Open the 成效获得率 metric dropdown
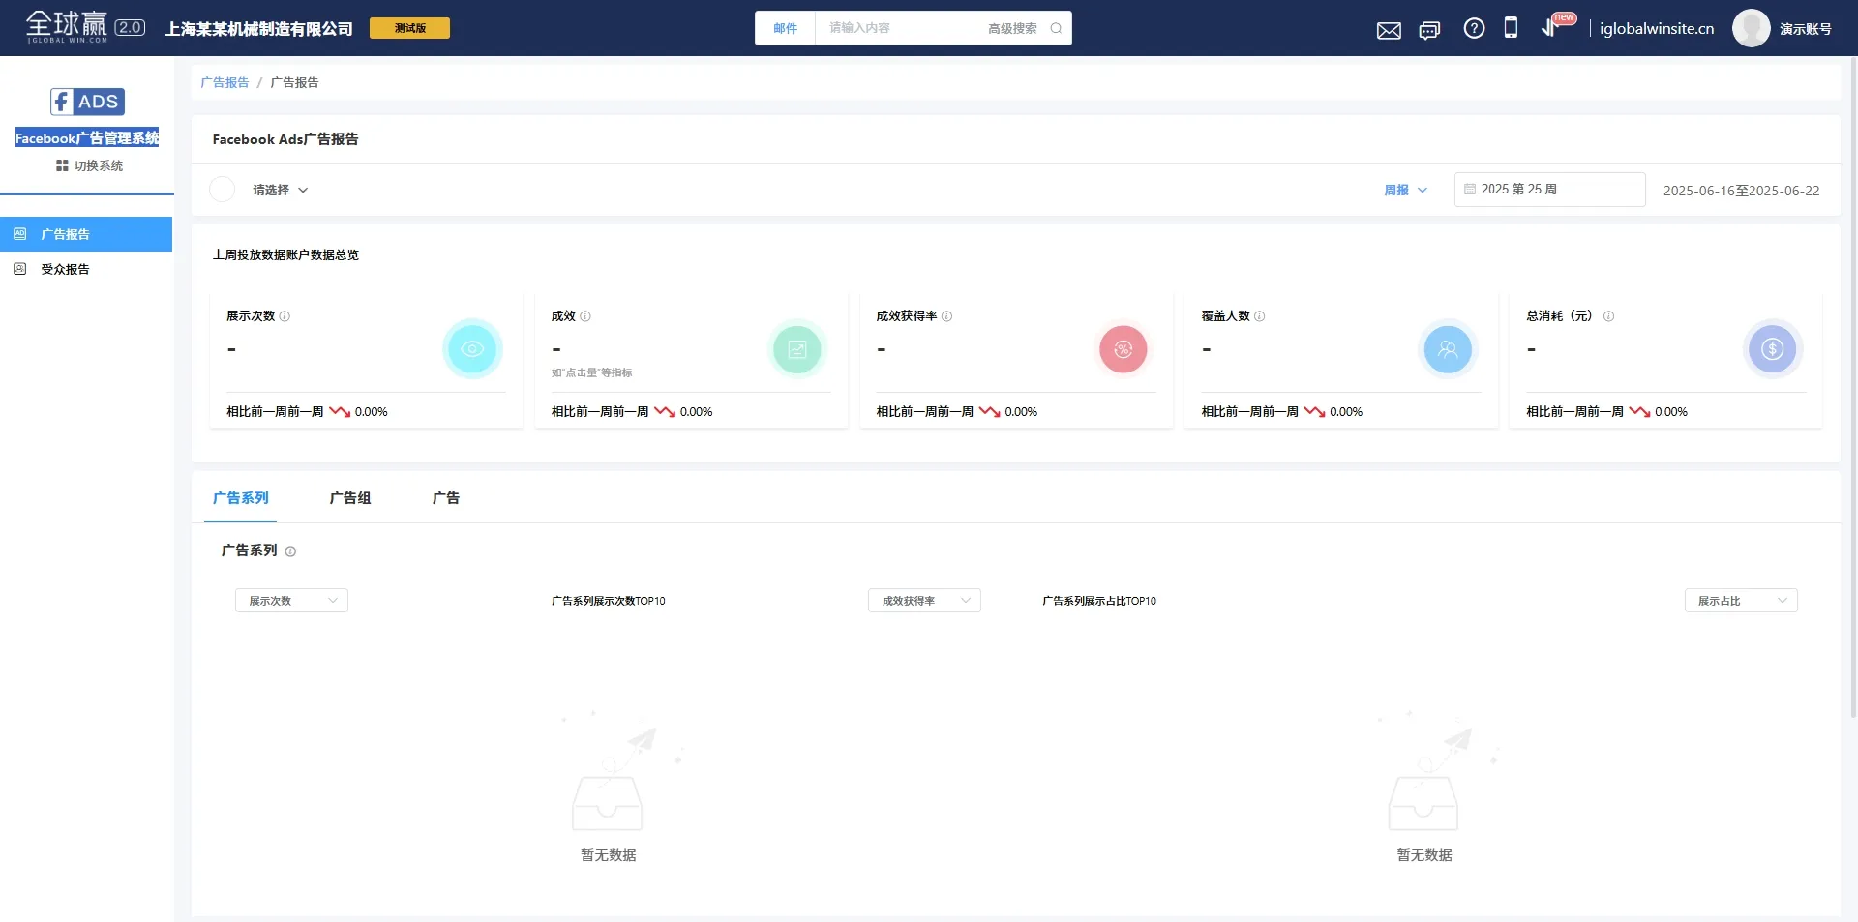This screenshot has height=922, width=1858. 924,601
